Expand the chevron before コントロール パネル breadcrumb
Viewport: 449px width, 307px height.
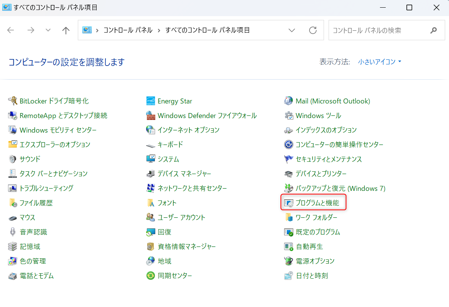[97, 30]
